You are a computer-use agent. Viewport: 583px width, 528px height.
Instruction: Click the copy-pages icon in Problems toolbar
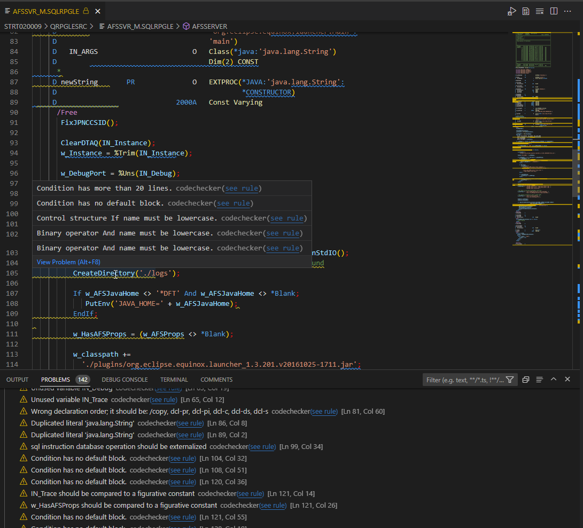click(x=525, y=379)
